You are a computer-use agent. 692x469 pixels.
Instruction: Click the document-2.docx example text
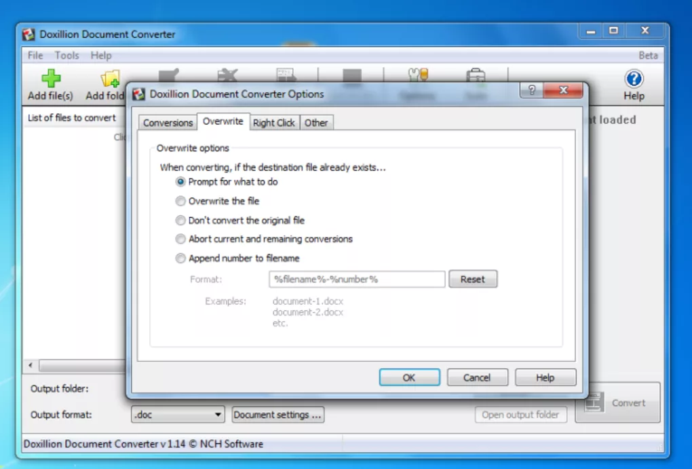point(307,312)
